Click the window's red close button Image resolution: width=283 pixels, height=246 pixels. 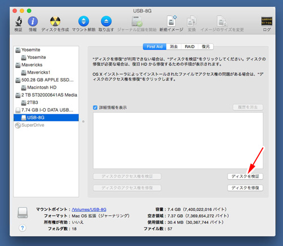15,11
